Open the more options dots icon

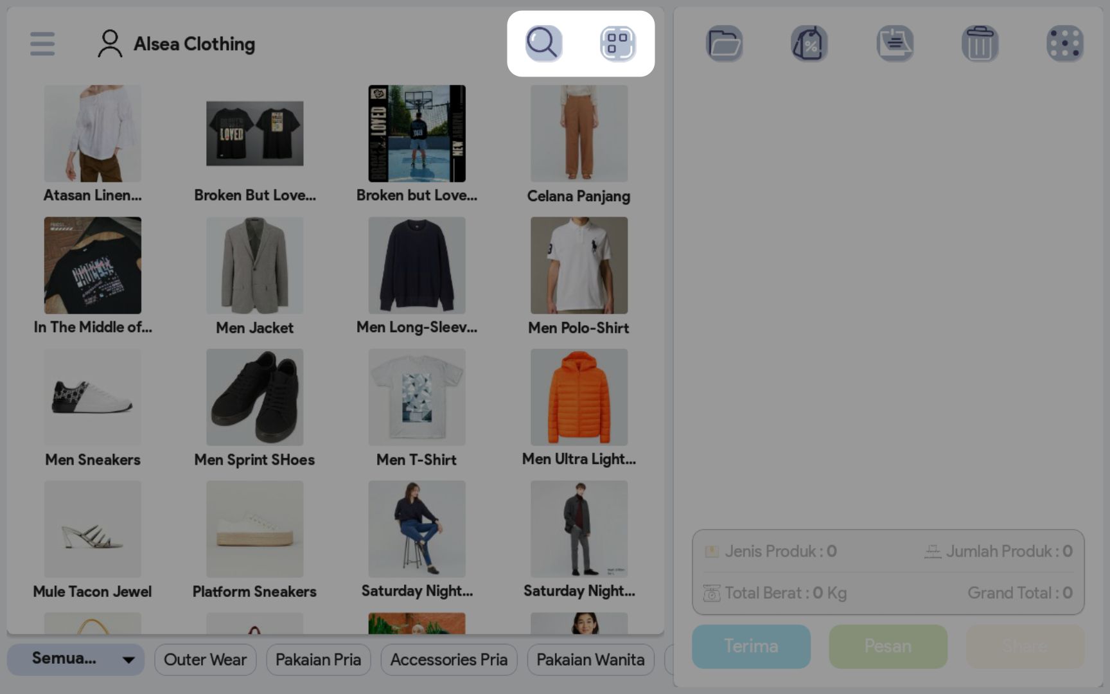(x=1064, y=44)
